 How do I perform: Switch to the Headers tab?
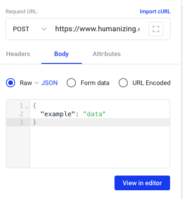[18, 54]
